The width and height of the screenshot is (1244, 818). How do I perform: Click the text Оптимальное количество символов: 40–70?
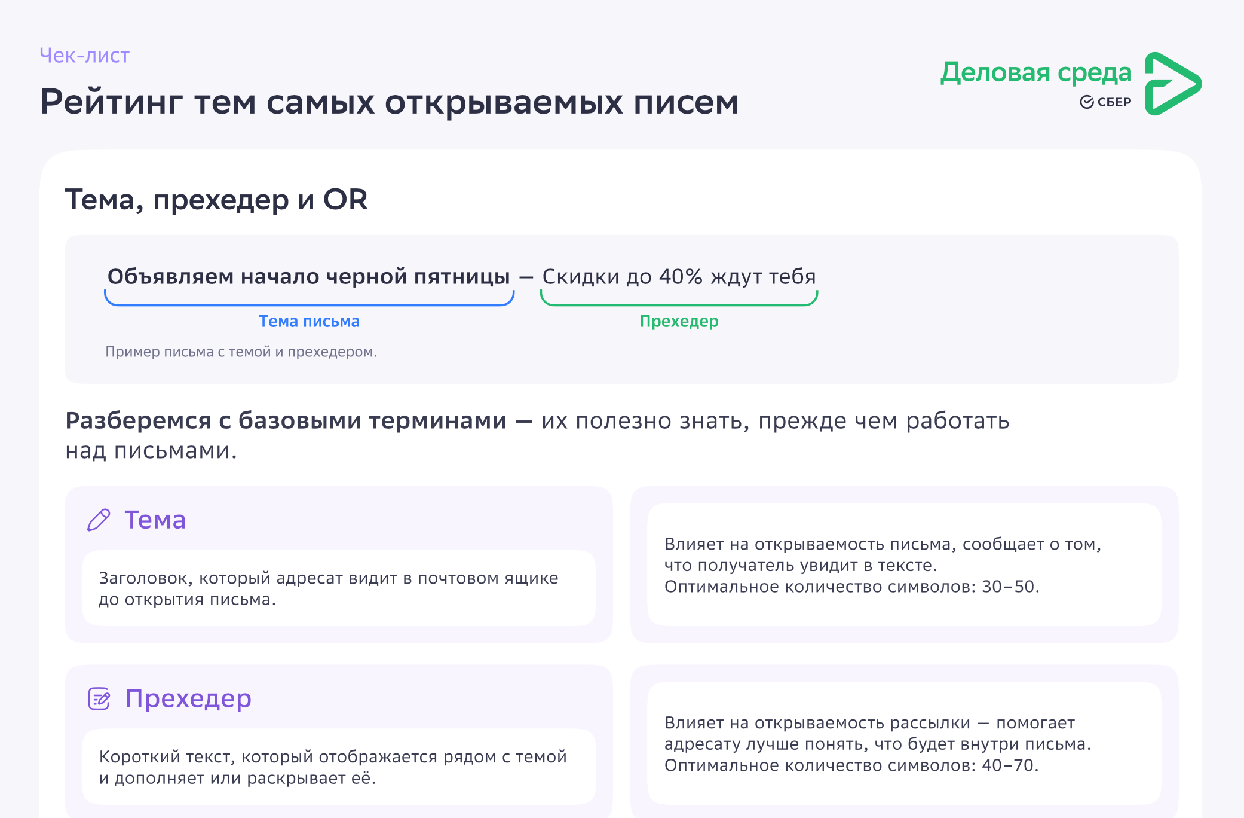(x=852, y=765)
